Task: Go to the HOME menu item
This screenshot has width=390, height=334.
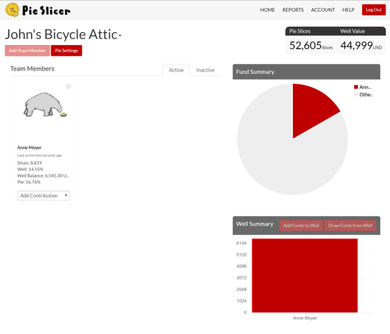Action: [x=267, y=10]
